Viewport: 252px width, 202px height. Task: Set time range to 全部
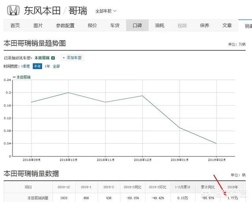(56, 66)
